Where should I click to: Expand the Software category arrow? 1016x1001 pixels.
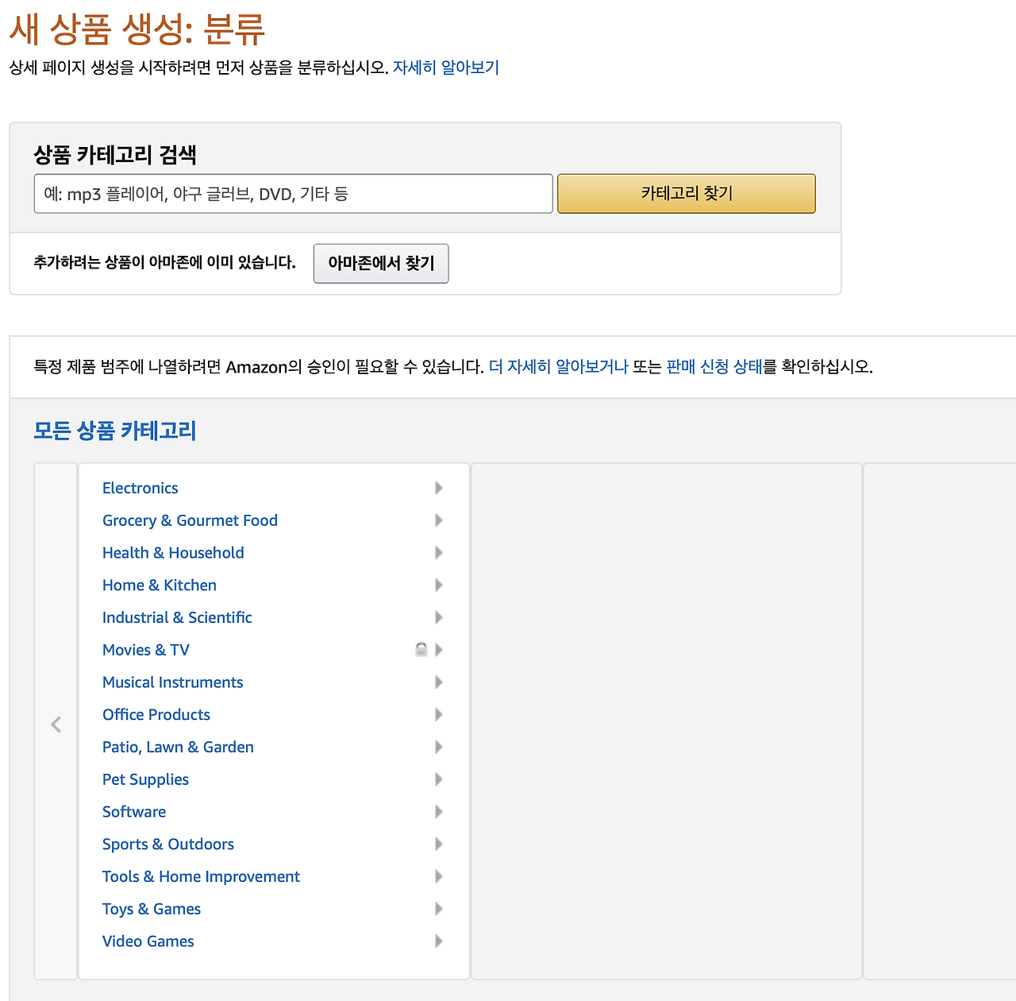[439, 812]
